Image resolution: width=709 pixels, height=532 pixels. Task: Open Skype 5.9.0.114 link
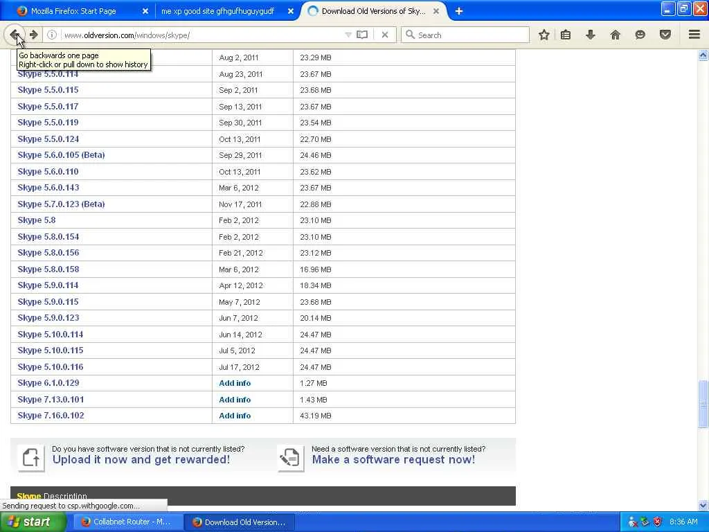pyautogui.click(x=48, y=285)
